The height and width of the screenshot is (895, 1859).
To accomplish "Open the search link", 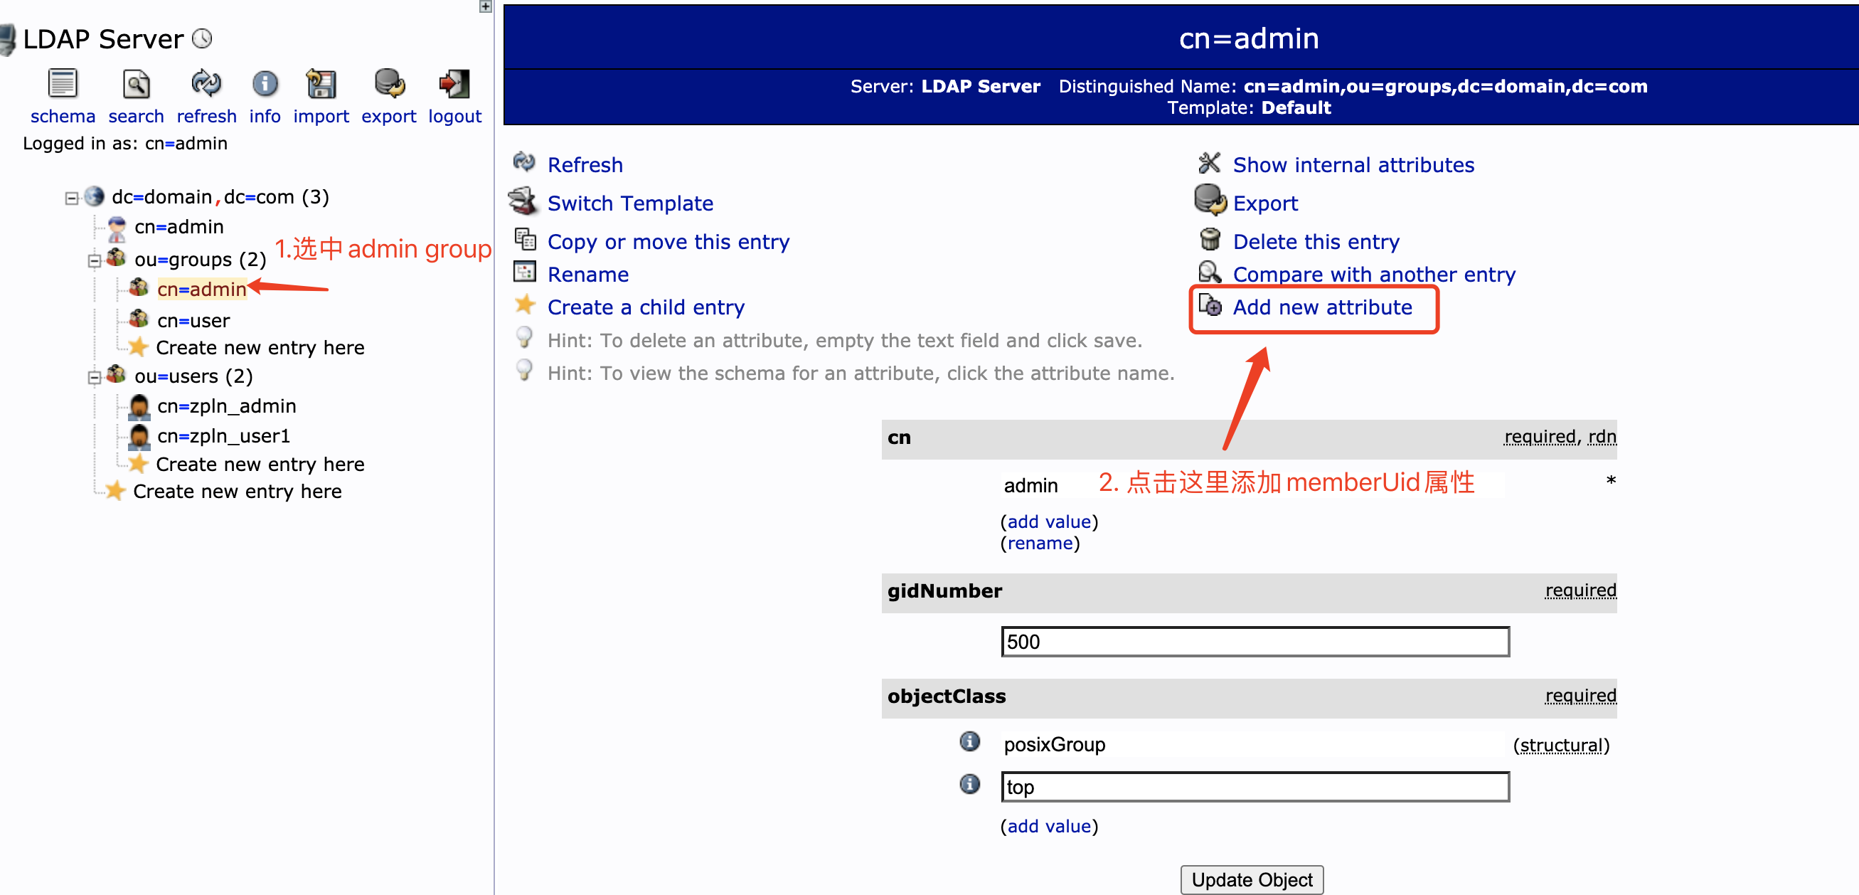I will (137, 116).
